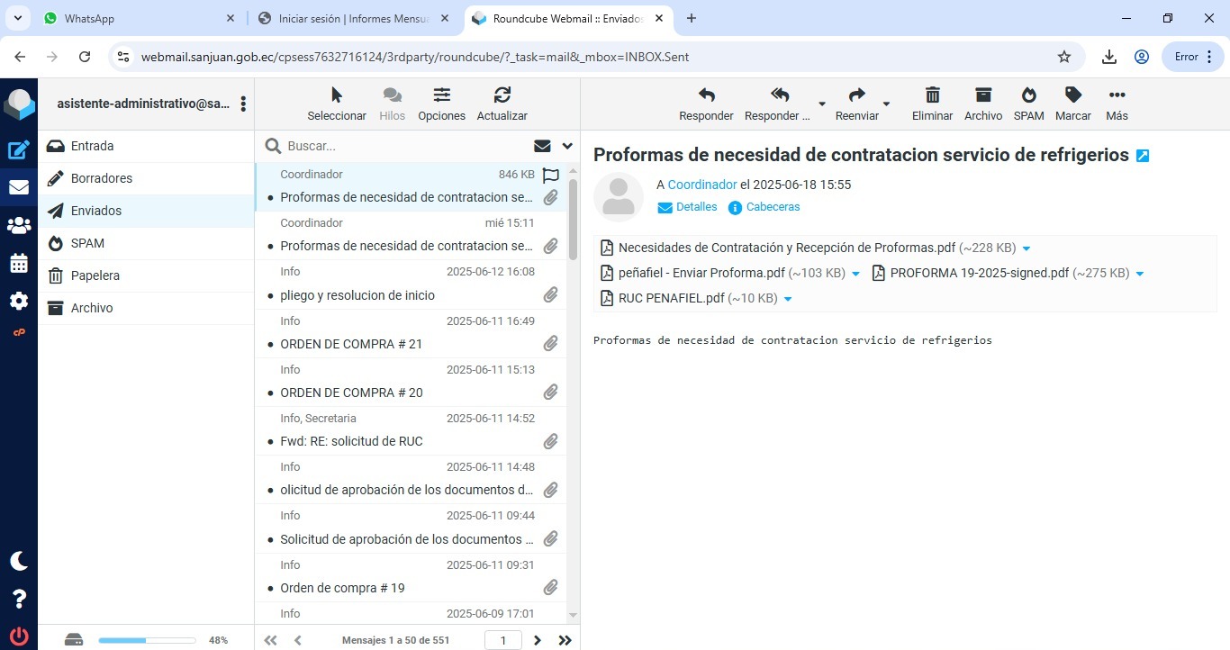Viewport: 1230px width, 650px height.
Task: Click the storage quota usage bar
Action: click(x=147, y=640)
